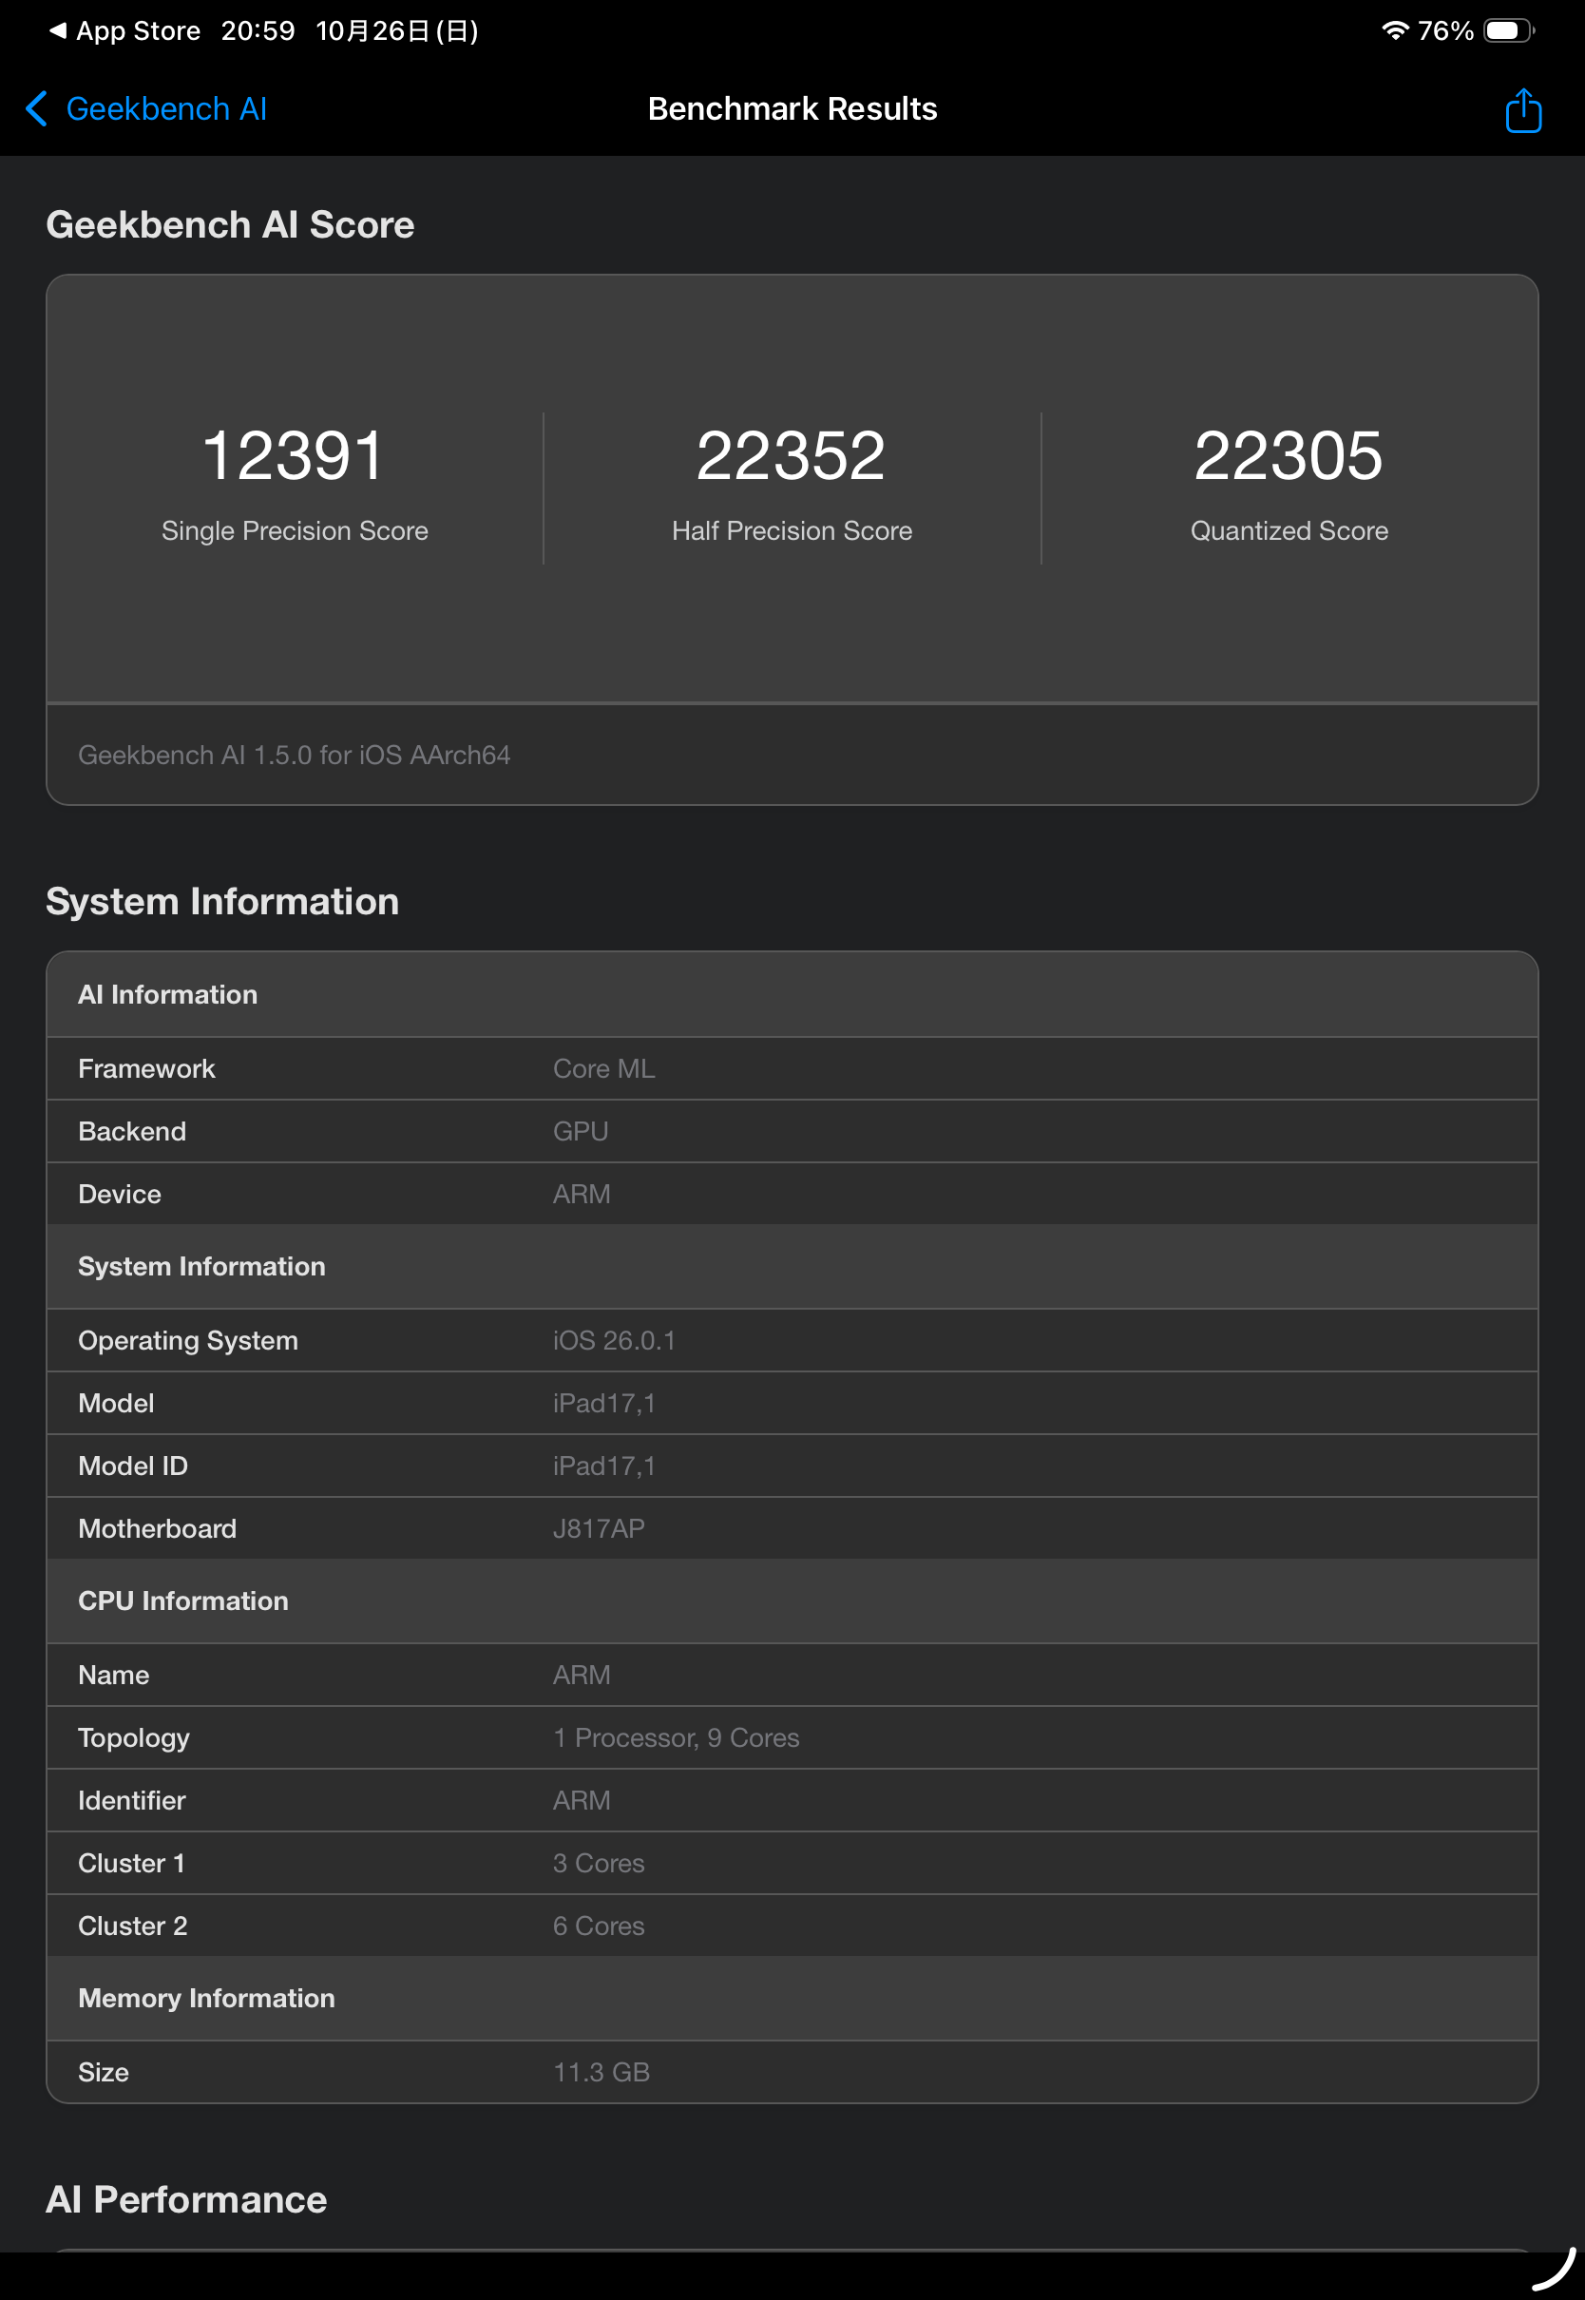Tap the Motherboard J817AP row
1585x2300 pixels.
(792, 1528)
